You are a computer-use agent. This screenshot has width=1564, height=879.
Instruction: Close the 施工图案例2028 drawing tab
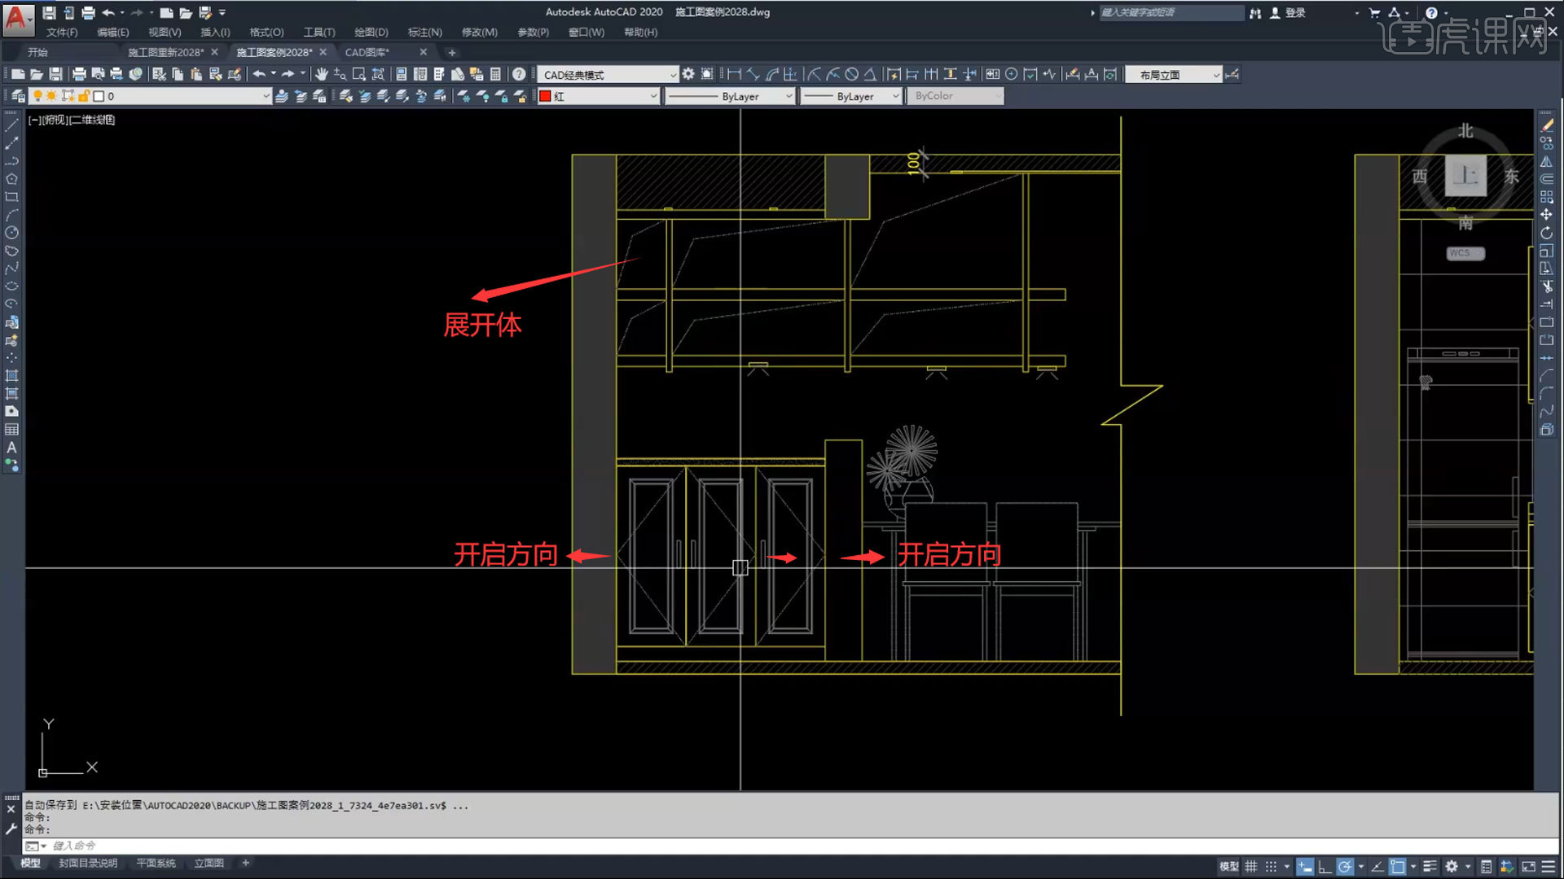323,52
